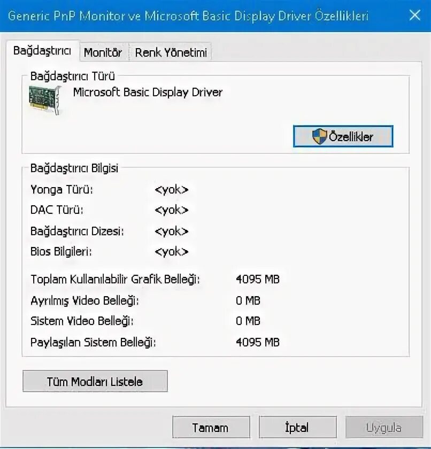Click Toplam Kullanılabilir Grafik Belleği label

115,279
